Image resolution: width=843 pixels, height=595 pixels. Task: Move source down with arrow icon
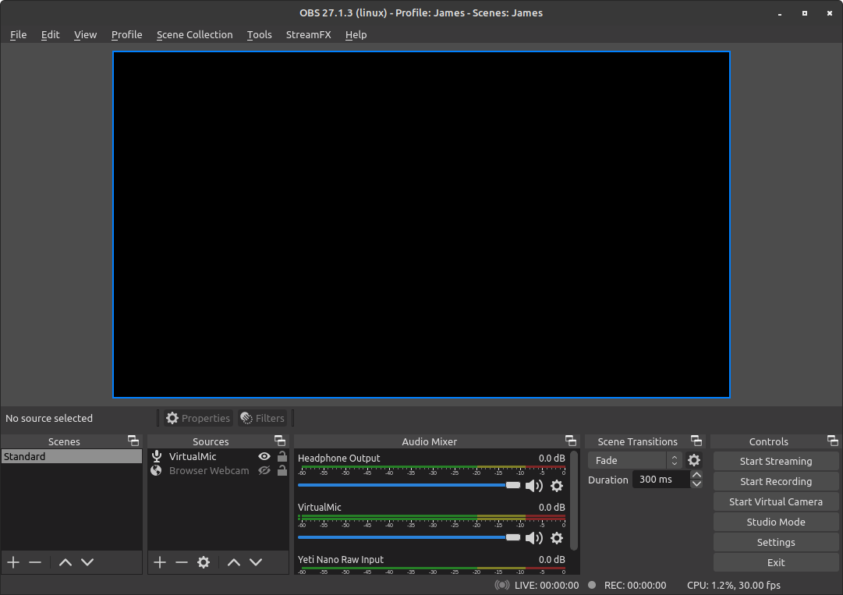coord(256,562)
